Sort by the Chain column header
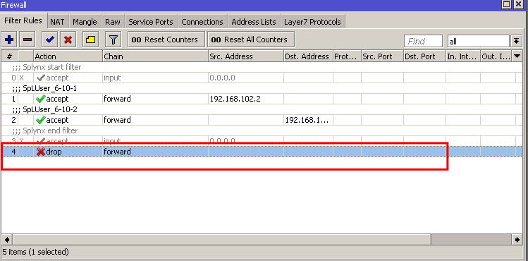The height and width of the screenshot is (261, 528). 155,56
